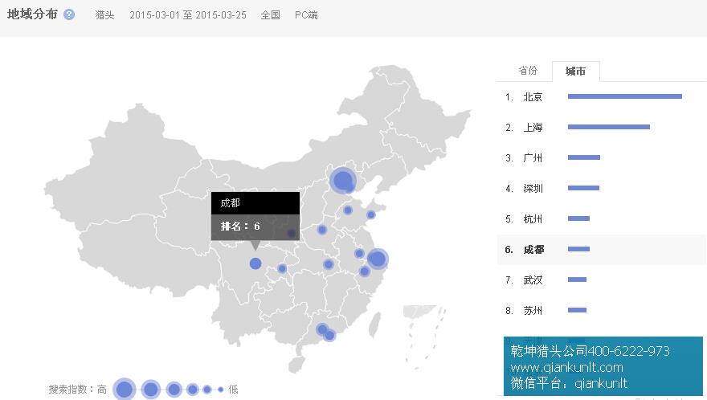Select the 城市 tab
The width and height of the screenshot is (707, 400).
tap(575, 71)
